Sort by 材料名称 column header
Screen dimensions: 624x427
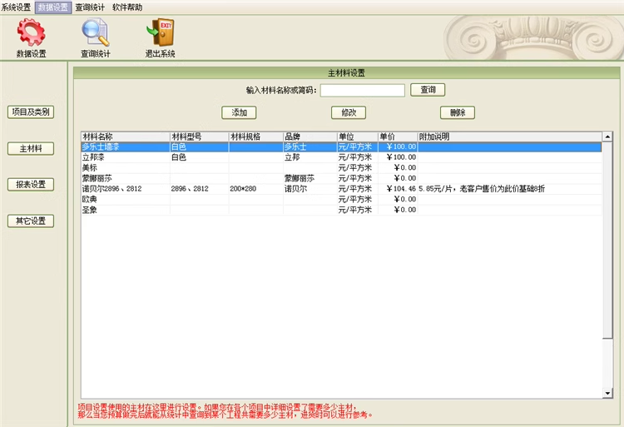pos(126,137)
